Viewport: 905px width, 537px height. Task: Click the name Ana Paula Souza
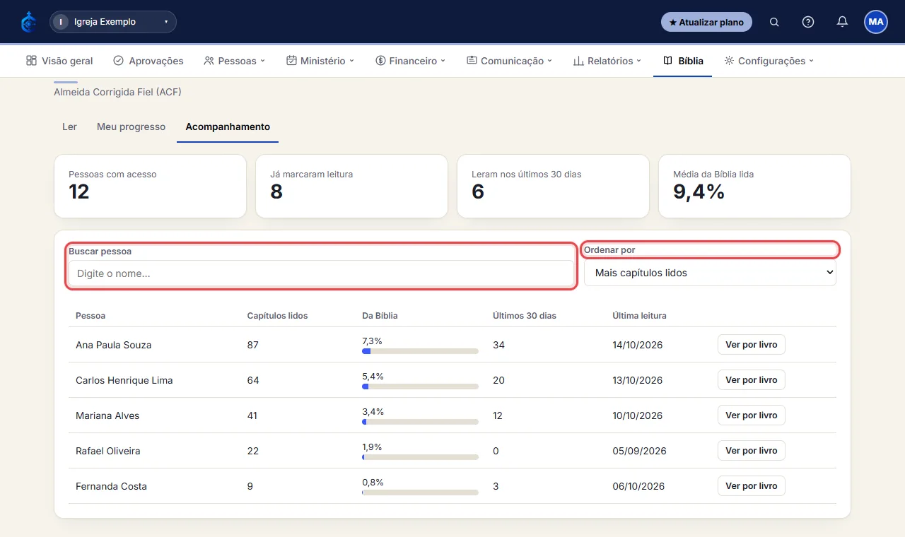(x=113, y=345)
